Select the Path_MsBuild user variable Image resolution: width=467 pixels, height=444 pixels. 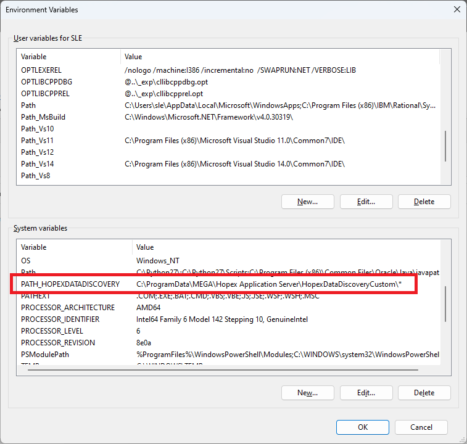pyautogui.click(x=43, y=117)
